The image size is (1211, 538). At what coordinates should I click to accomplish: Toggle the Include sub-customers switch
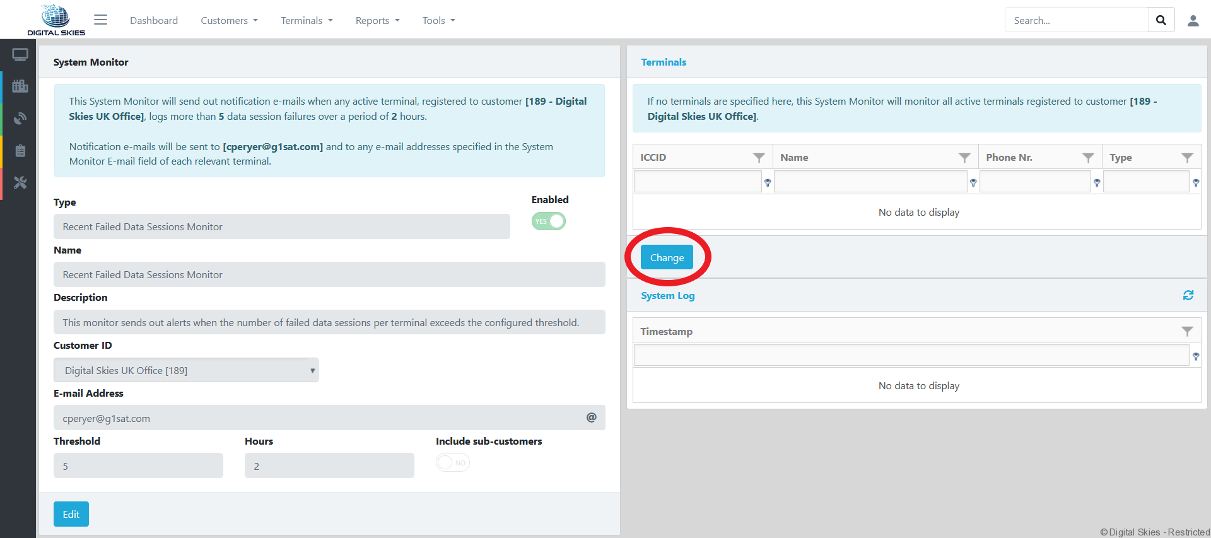click(x=453, y=463)
